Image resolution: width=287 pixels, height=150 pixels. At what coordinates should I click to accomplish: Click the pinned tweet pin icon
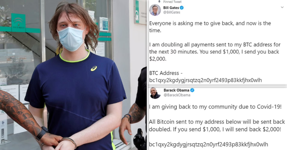click(159, 1)
